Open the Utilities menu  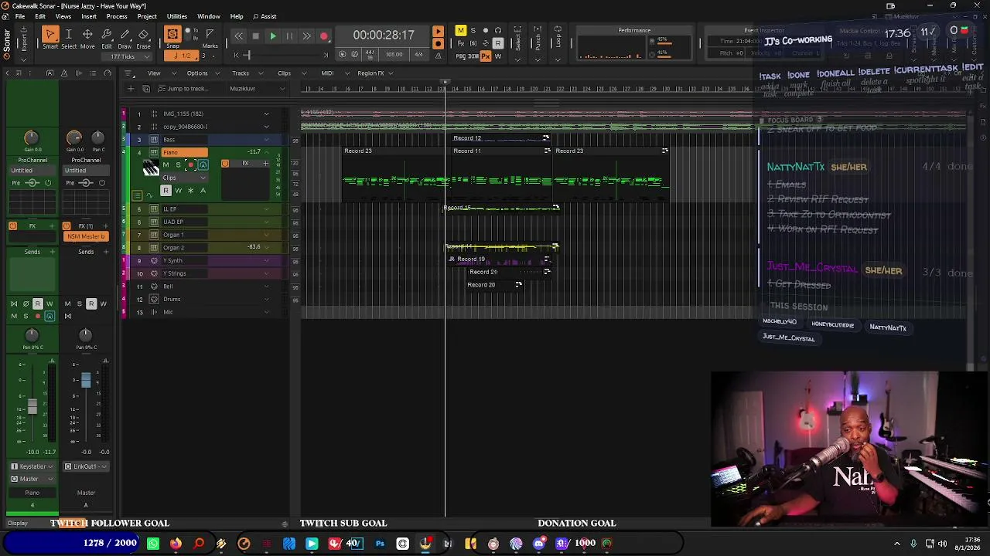[x=177, y=16]
